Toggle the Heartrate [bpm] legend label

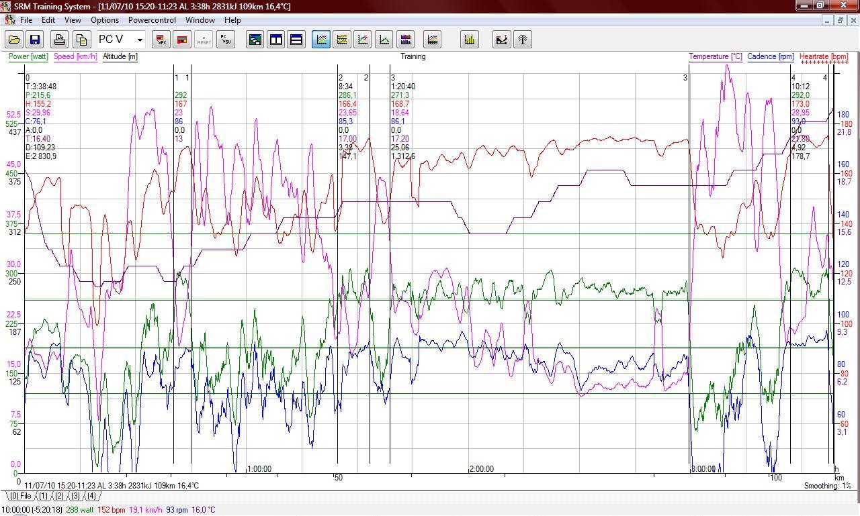click(824, 56)
